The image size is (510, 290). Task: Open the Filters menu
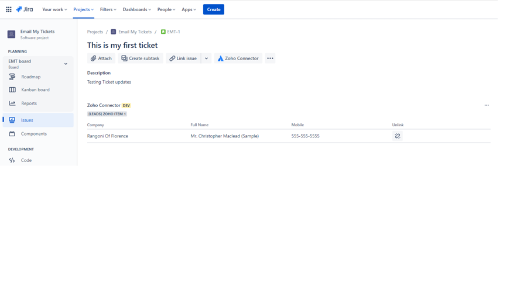point(108,9)
